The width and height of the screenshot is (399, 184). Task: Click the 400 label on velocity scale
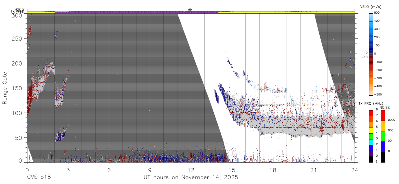(x=377, y=21)
